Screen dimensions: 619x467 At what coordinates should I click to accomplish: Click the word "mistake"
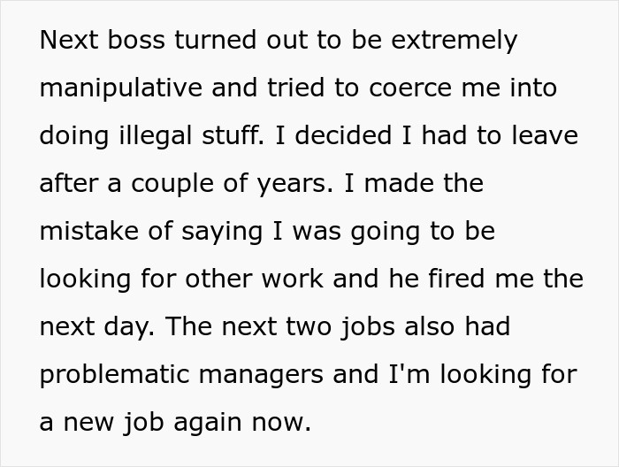click(89, 231)
